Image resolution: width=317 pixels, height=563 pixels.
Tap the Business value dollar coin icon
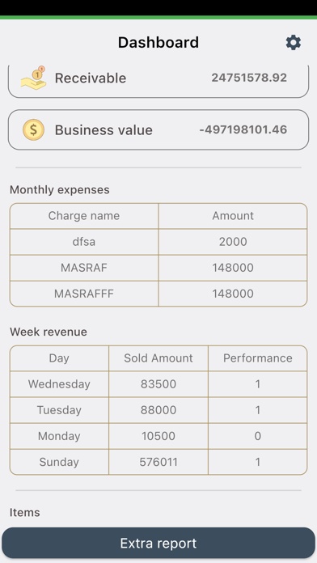(x=33, y=129)
